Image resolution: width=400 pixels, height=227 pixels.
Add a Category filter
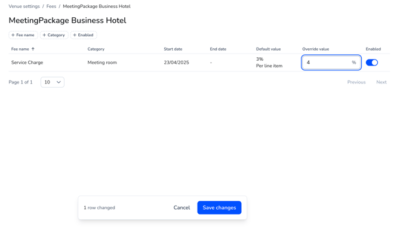click(54, 35)
